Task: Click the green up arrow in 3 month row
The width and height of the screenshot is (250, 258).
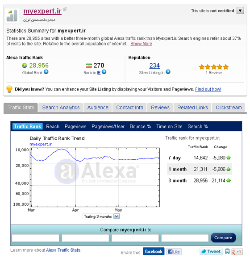Action: click(x=229, y=180)
